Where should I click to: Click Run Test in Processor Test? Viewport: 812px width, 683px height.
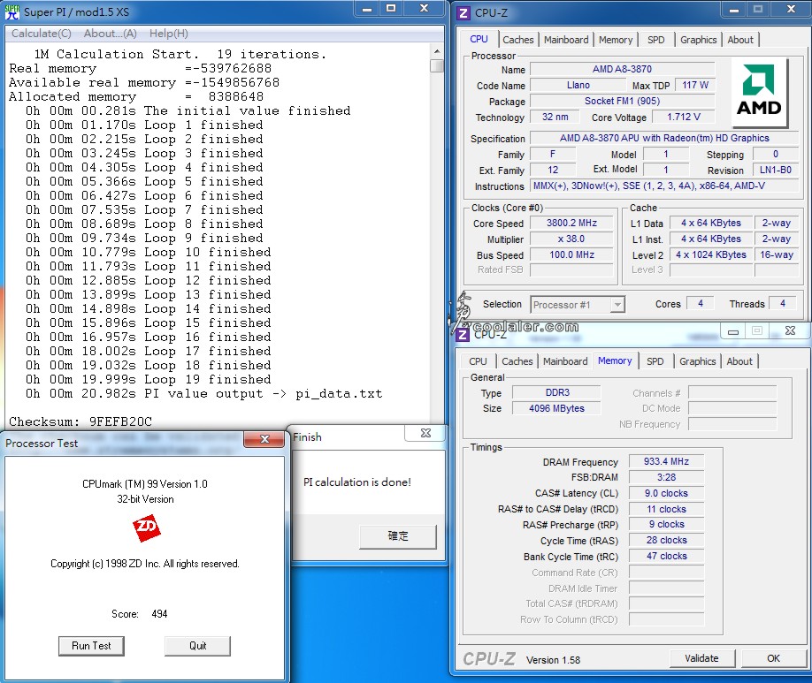[x=91, y=646]
